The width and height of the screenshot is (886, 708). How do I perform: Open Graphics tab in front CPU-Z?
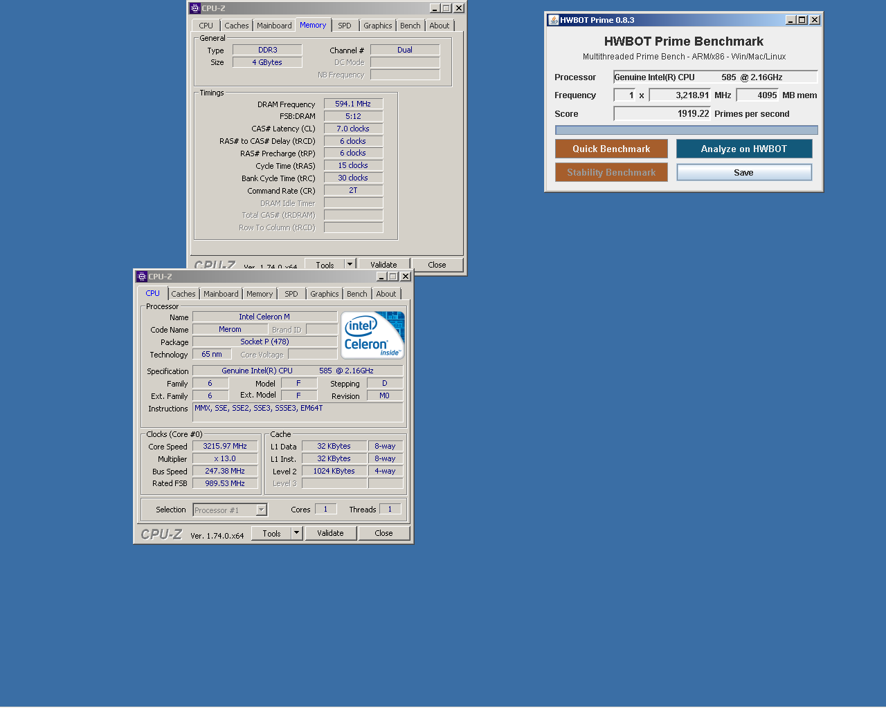pos(325,294)
